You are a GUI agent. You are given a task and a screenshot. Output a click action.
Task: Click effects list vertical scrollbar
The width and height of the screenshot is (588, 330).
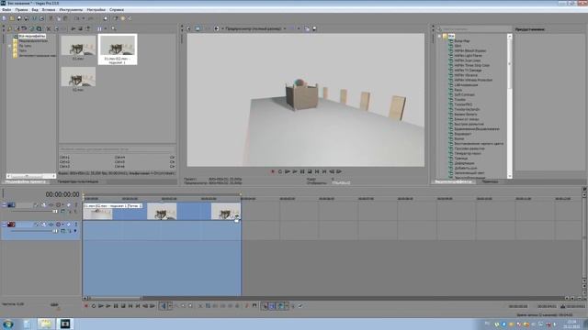[x=510, y=106]
